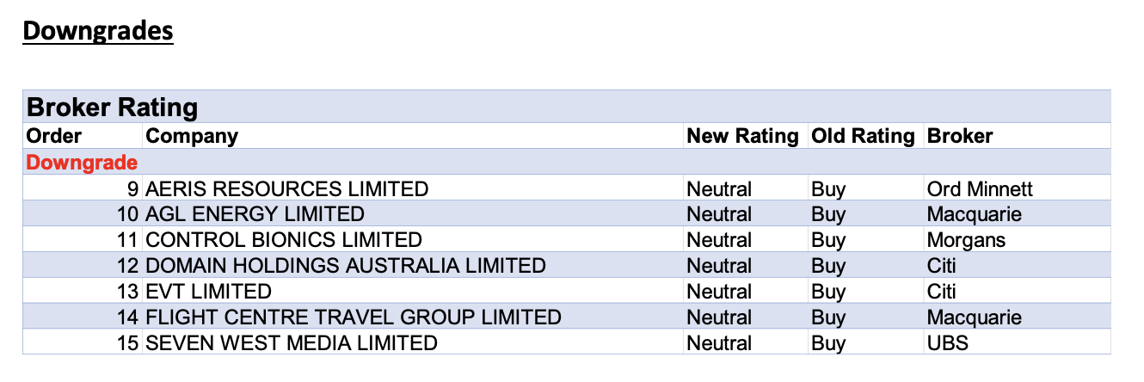1144x382 pixels.
Task: Click the Downgrades heading
Action: click(98, 32)
